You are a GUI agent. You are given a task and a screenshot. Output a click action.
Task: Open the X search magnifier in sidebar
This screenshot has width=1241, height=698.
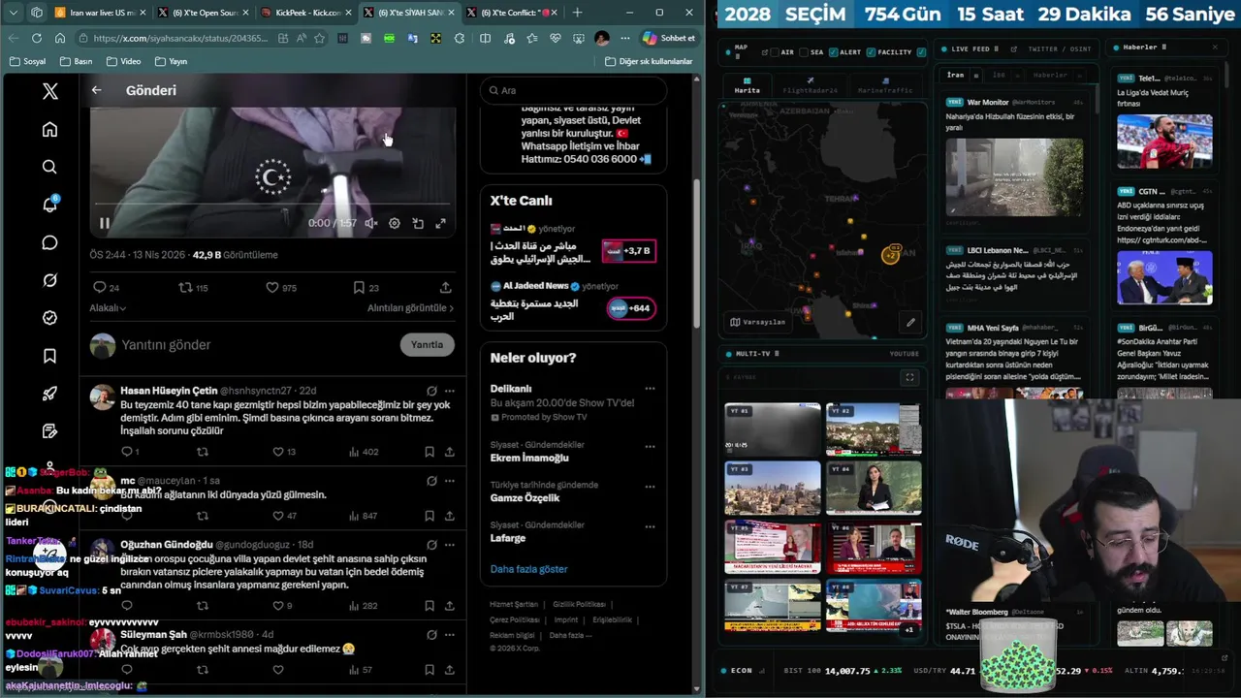pyautogui.click(x=49, y=167)
